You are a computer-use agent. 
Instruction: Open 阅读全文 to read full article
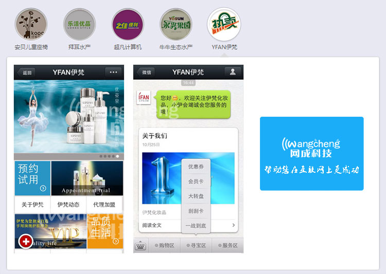[152, 225]
